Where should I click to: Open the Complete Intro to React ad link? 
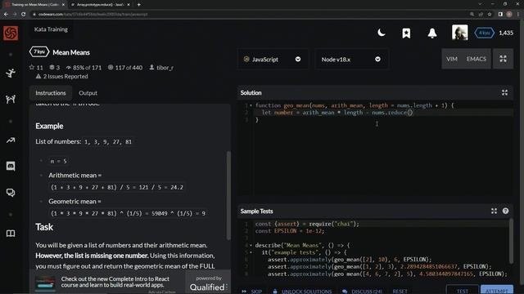[x=115, y=282]
